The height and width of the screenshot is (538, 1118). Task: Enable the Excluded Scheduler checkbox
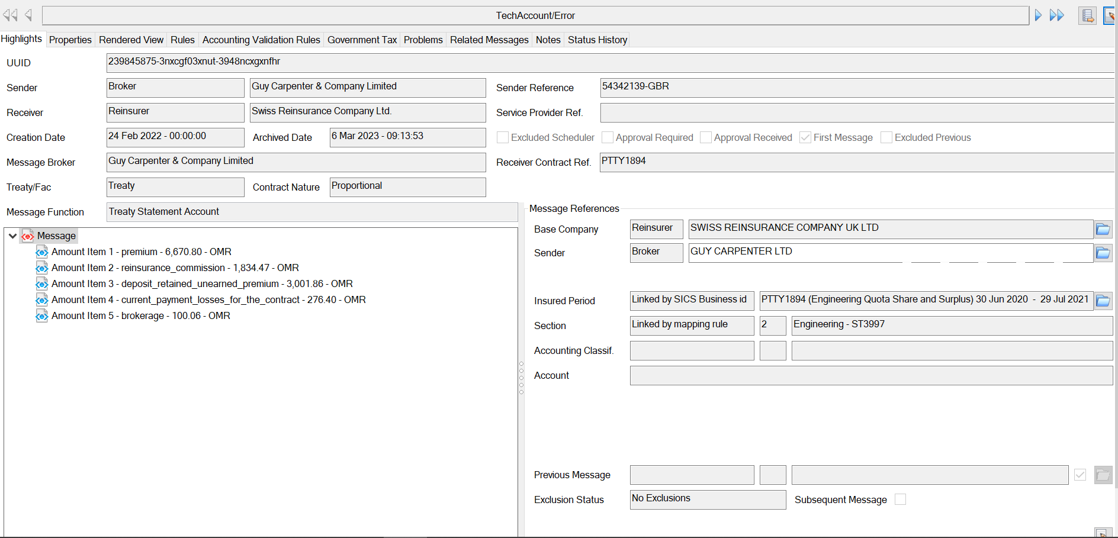click(503, 137)
